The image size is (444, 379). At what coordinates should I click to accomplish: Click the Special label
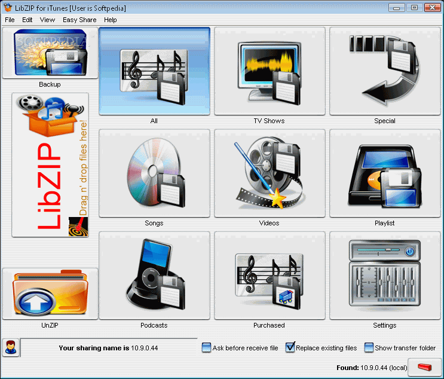[x=384, y=121]
